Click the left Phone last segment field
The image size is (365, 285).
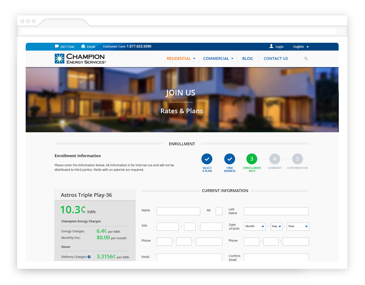(209, 241)
